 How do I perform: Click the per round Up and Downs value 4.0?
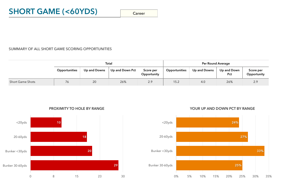click(203, 82)
